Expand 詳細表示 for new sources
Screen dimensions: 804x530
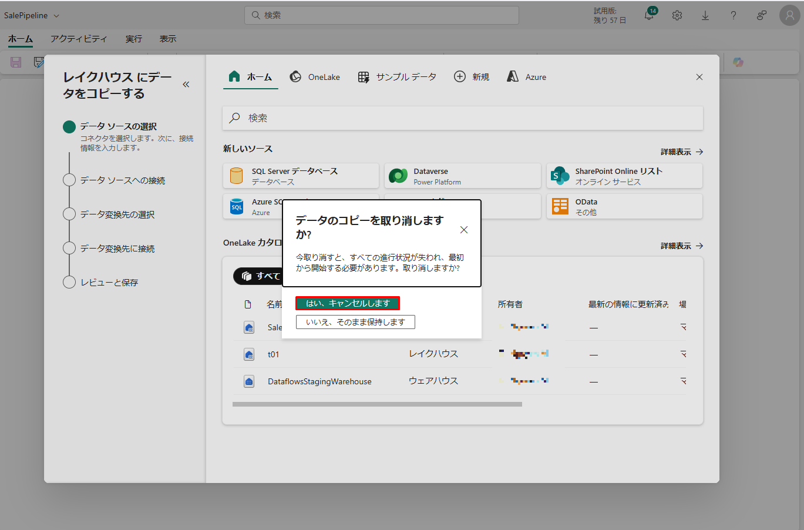tap(681, 152)
